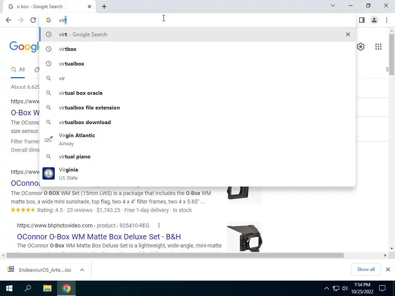
Task: Open Windows taskbar search
Action: (x=28, y=288)
